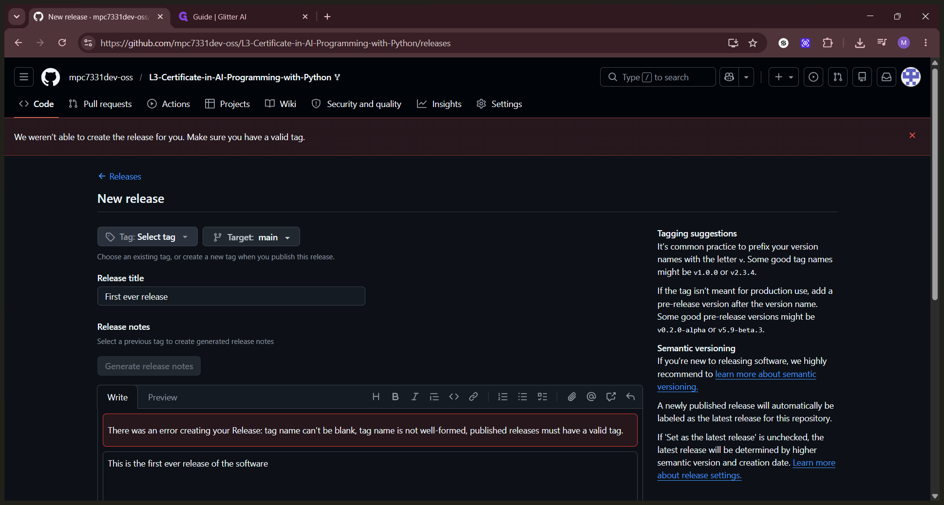Insert a saved reply
Screen dimensions: 944x505
tap(630, 397)
